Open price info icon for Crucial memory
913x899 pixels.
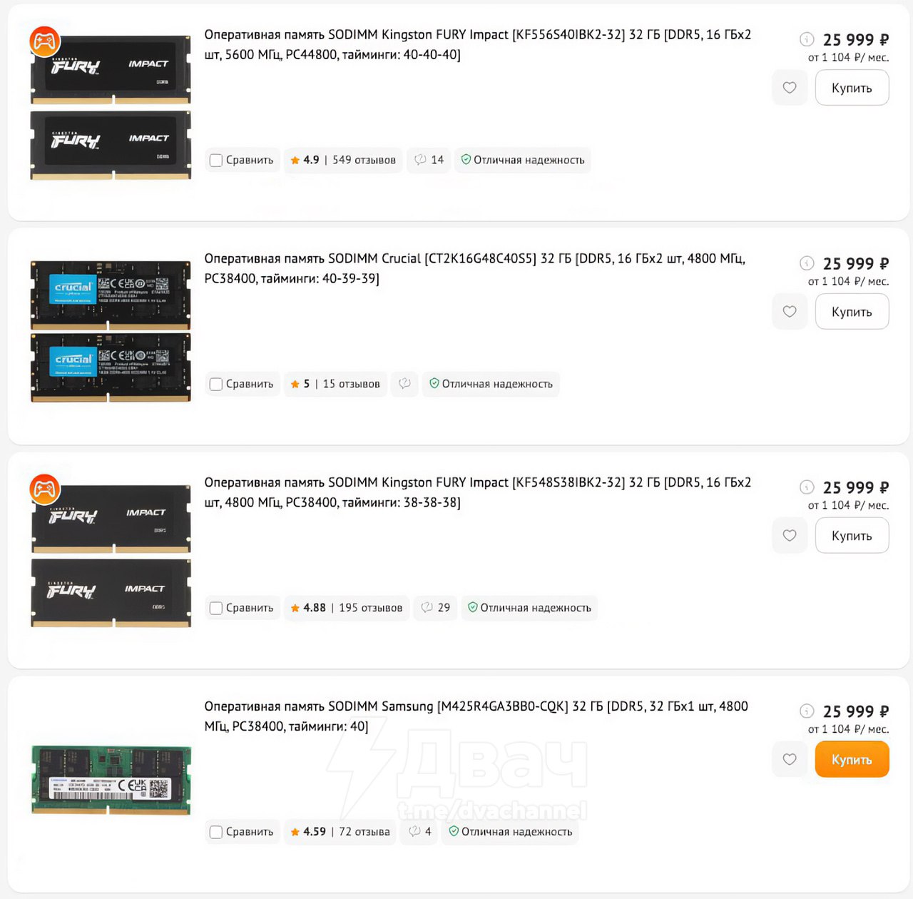807,263
